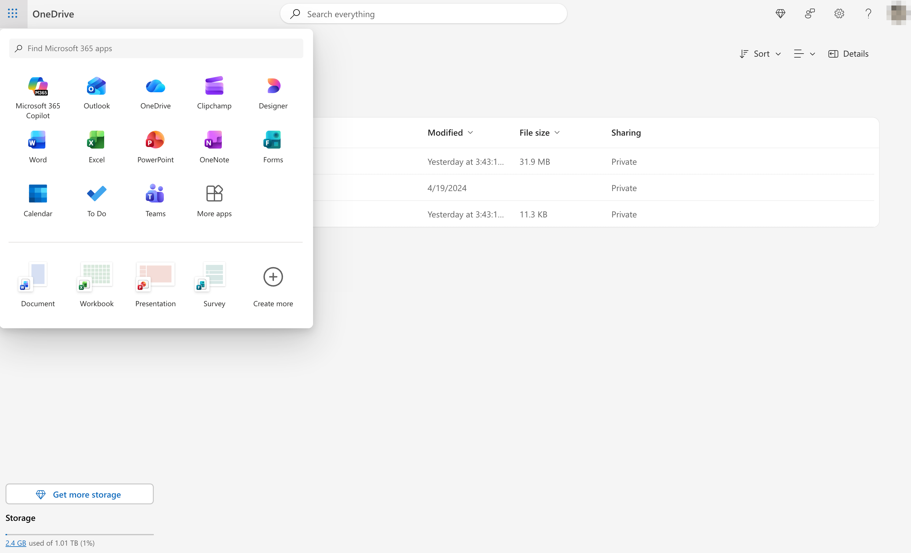Viewport: 911px width, 553px height.
Task: Click Private sharing status in 11.3 KB row
Action: (x=624, y=214)
